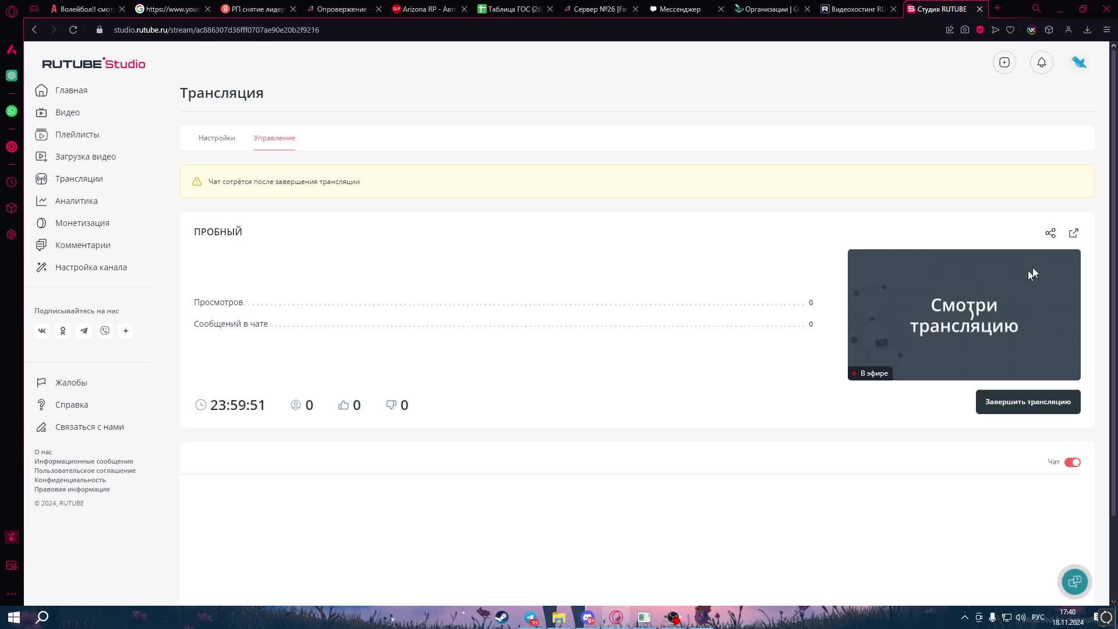Image resolution: width=1118 pixels, height=629 pixels.
Task: Open the Odnoklassniki social icon
Action: [x=63, y=331]
